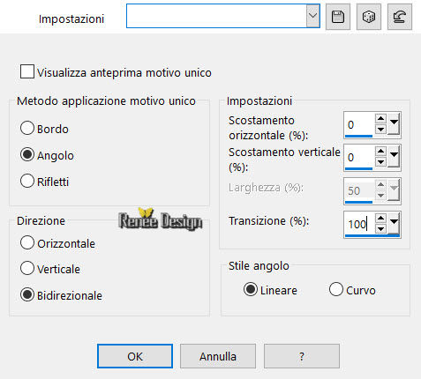
Task: Choose Curvo corner style
Action: click(x=336, y=289)
